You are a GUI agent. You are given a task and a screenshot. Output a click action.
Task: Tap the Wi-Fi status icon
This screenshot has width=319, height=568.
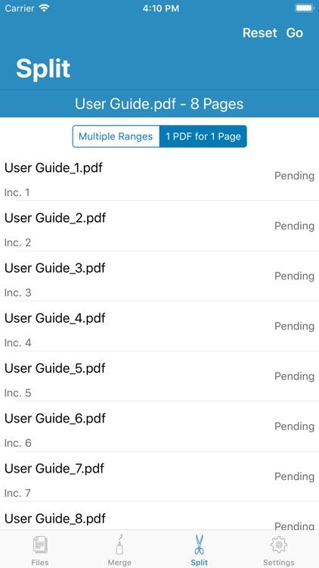click(45, 8)
